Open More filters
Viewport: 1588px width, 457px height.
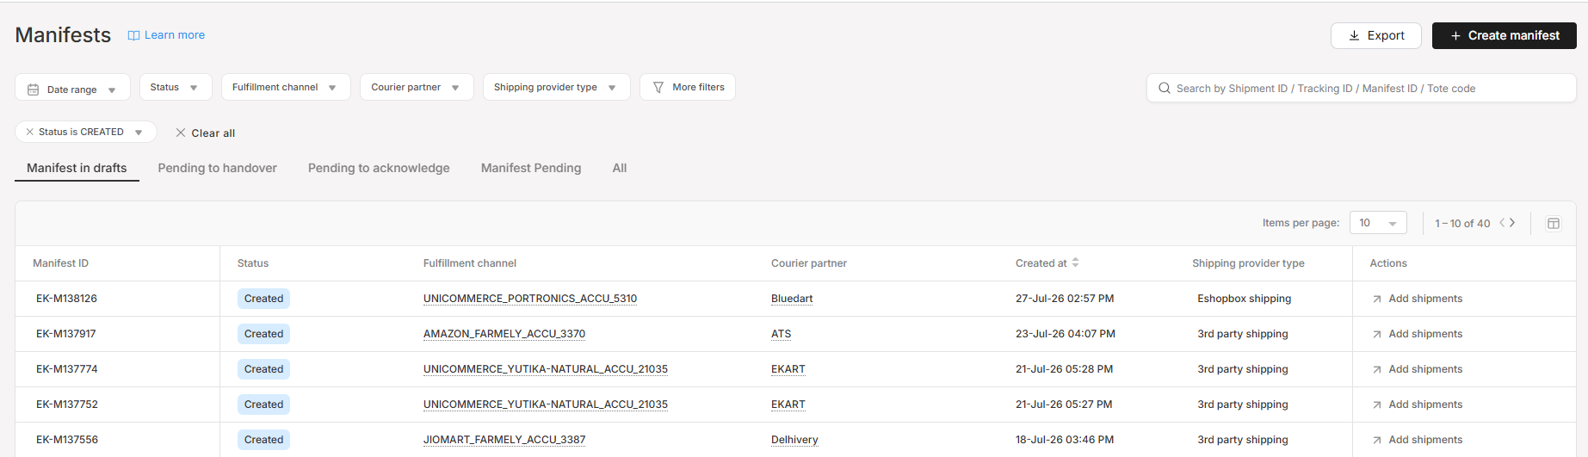(688, 87)
